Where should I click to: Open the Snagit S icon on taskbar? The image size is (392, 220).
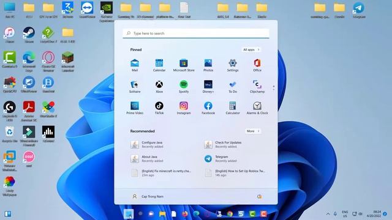[241, 214]
